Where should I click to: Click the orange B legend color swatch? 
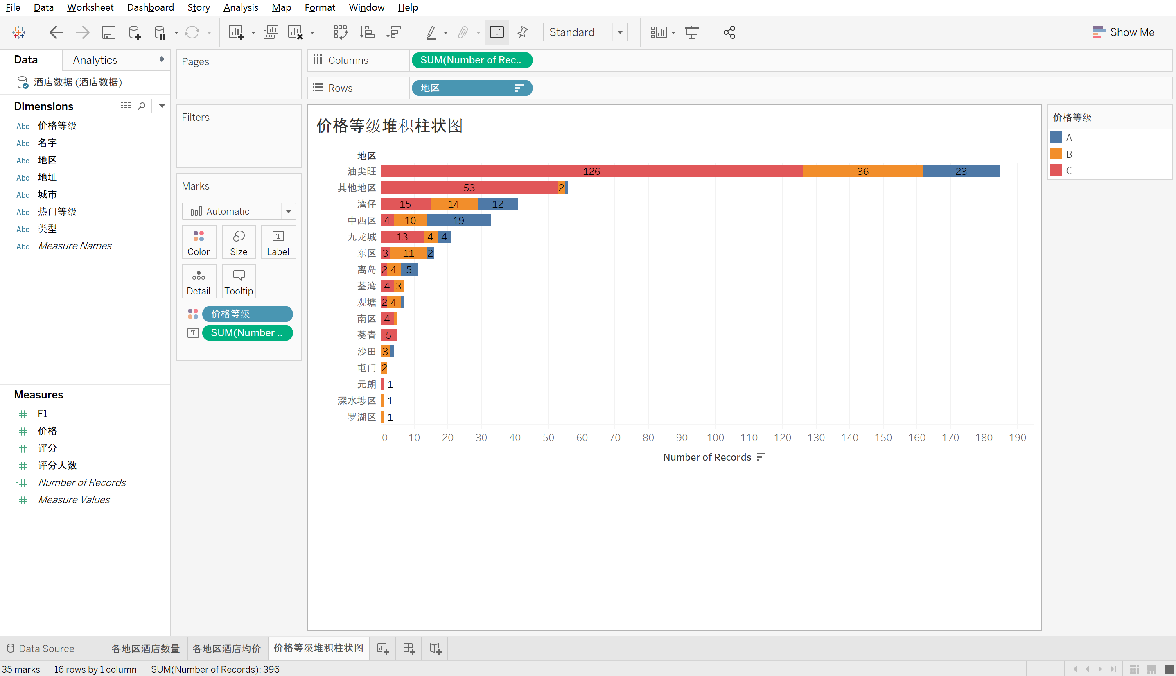pos(1056,154)
